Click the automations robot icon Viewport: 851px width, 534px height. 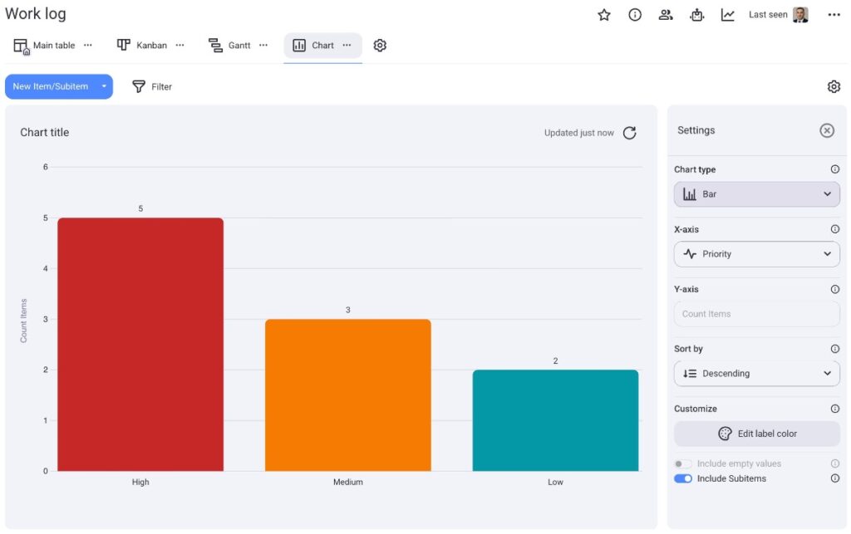pos(696,15)
